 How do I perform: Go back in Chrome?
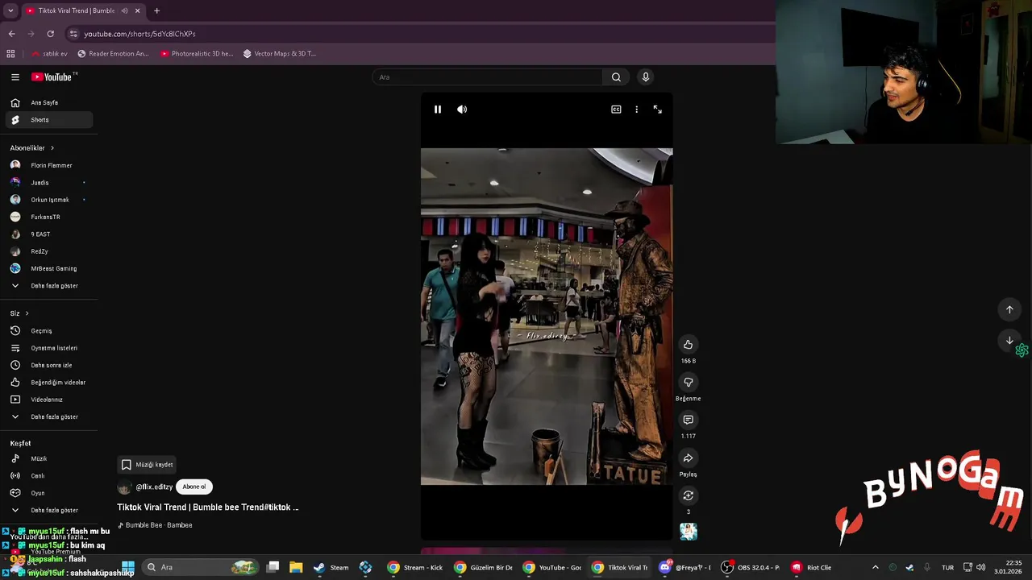point(11,34)
